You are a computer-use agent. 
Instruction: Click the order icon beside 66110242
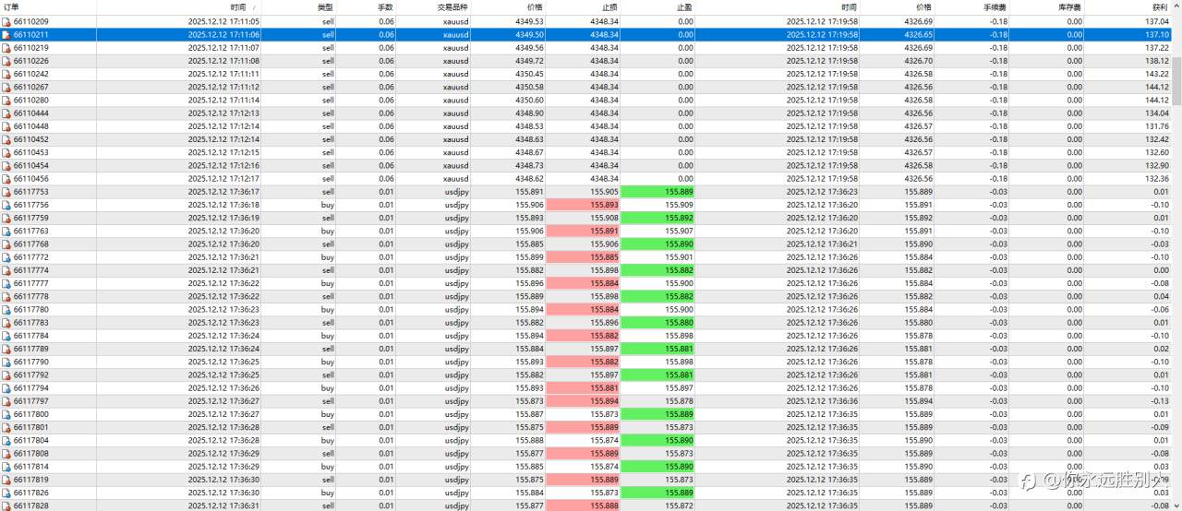coord(6,74)
